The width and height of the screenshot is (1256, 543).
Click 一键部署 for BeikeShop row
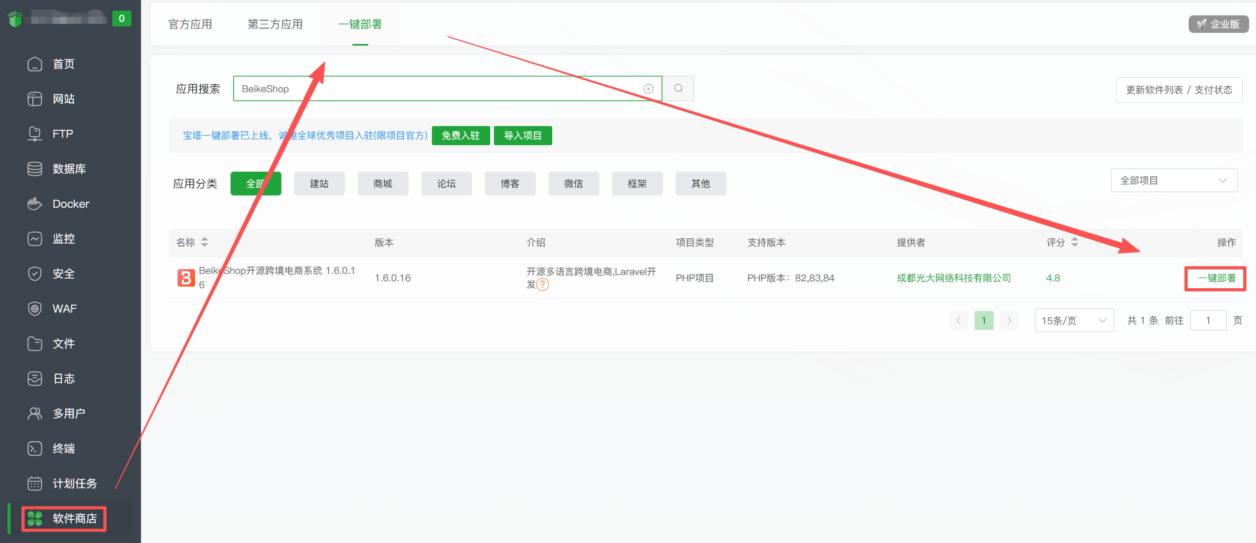pos(1217,278)
